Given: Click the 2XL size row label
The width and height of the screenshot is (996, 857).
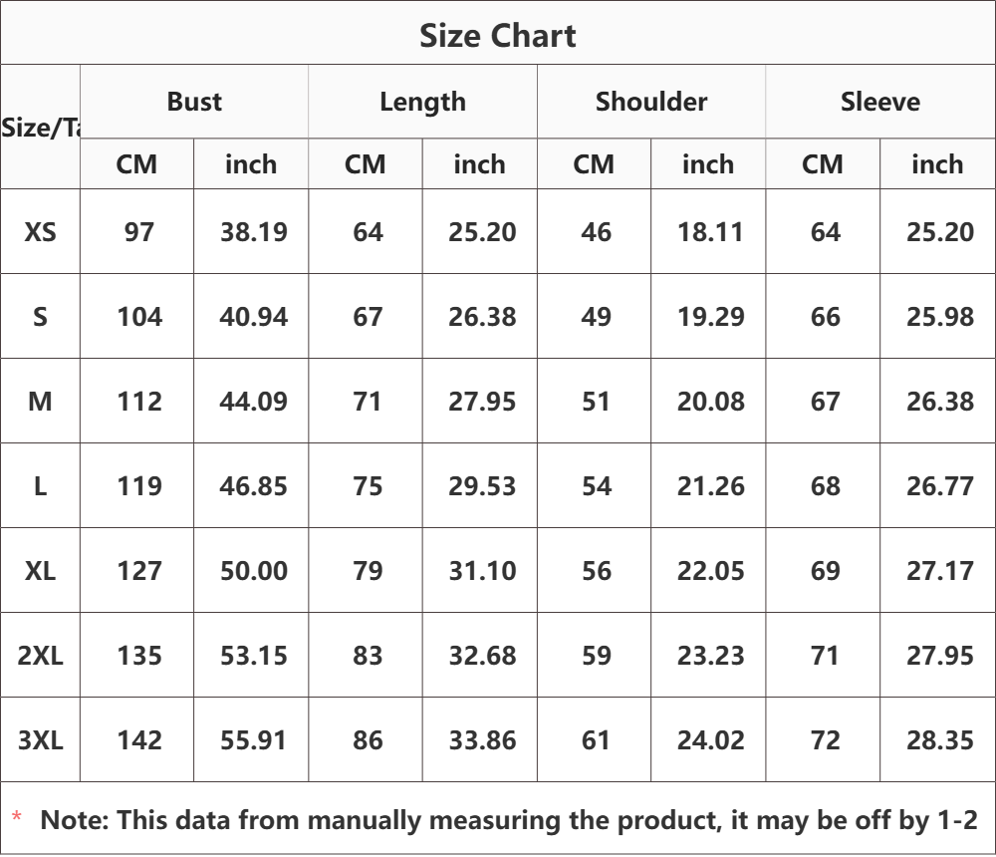Looking at the screenshot, I should tap(40, 656).
